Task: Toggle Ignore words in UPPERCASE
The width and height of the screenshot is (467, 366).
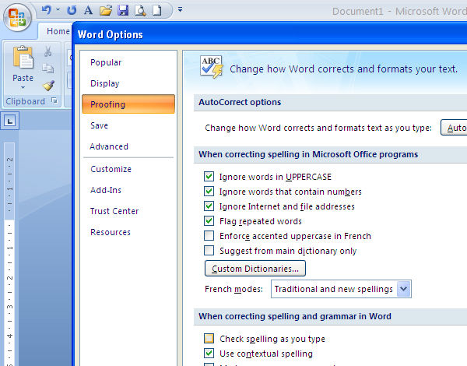Action: click(x=209, y=177)
